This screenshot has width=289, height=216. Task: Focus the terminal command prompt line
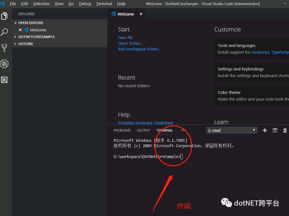click(148, 156)
